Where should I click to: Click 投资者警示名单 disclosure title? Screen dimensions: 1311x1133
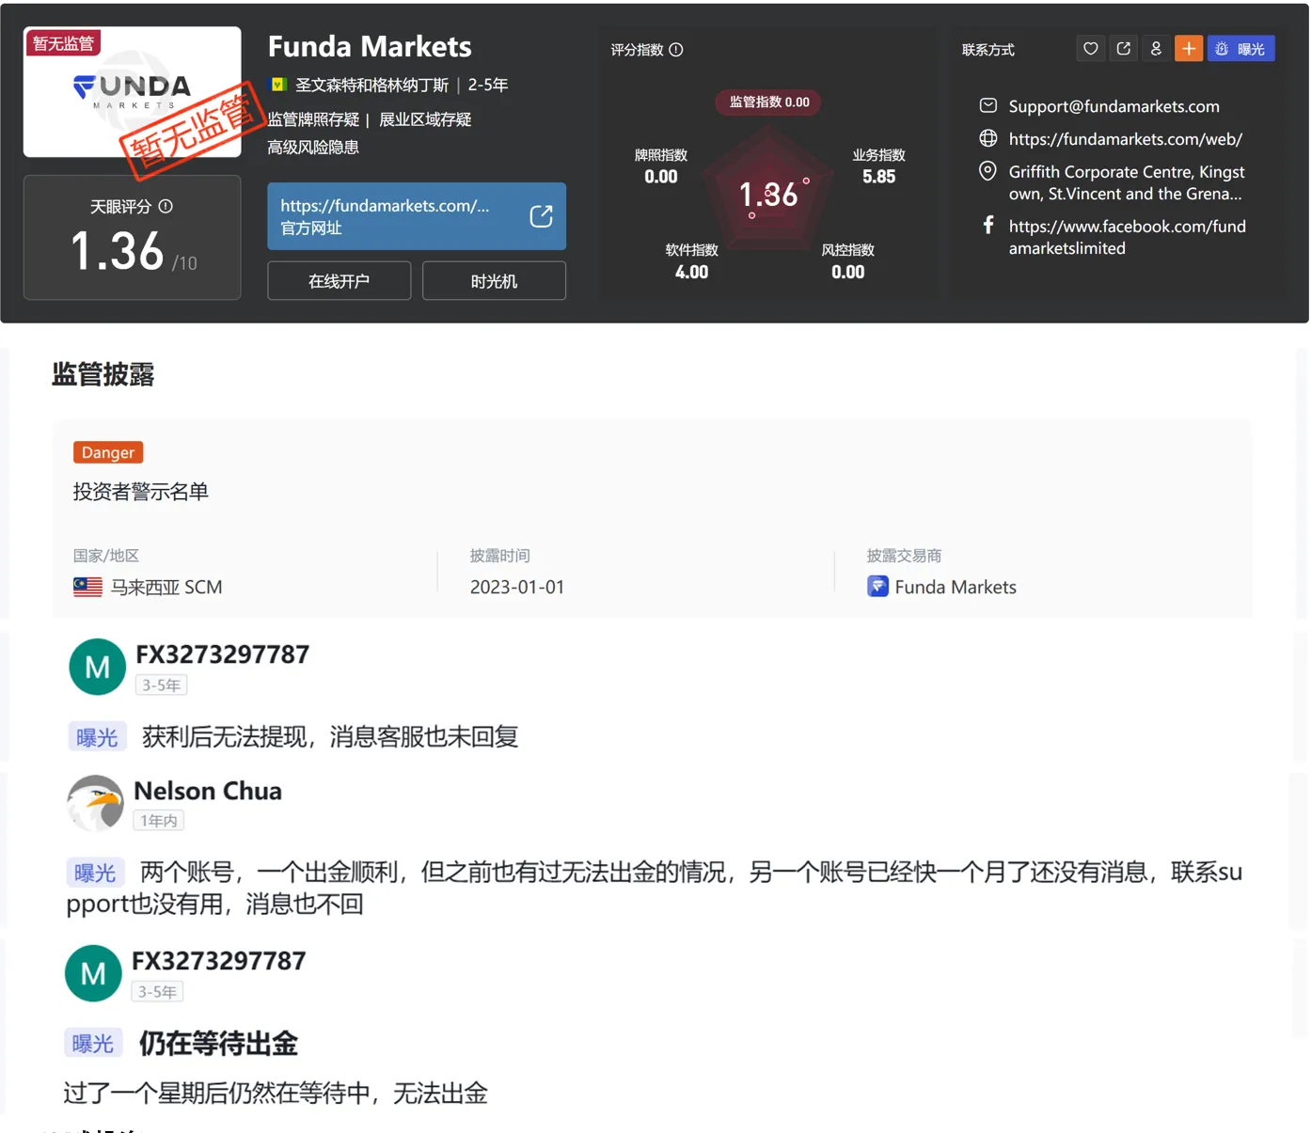tap(141, 492)
